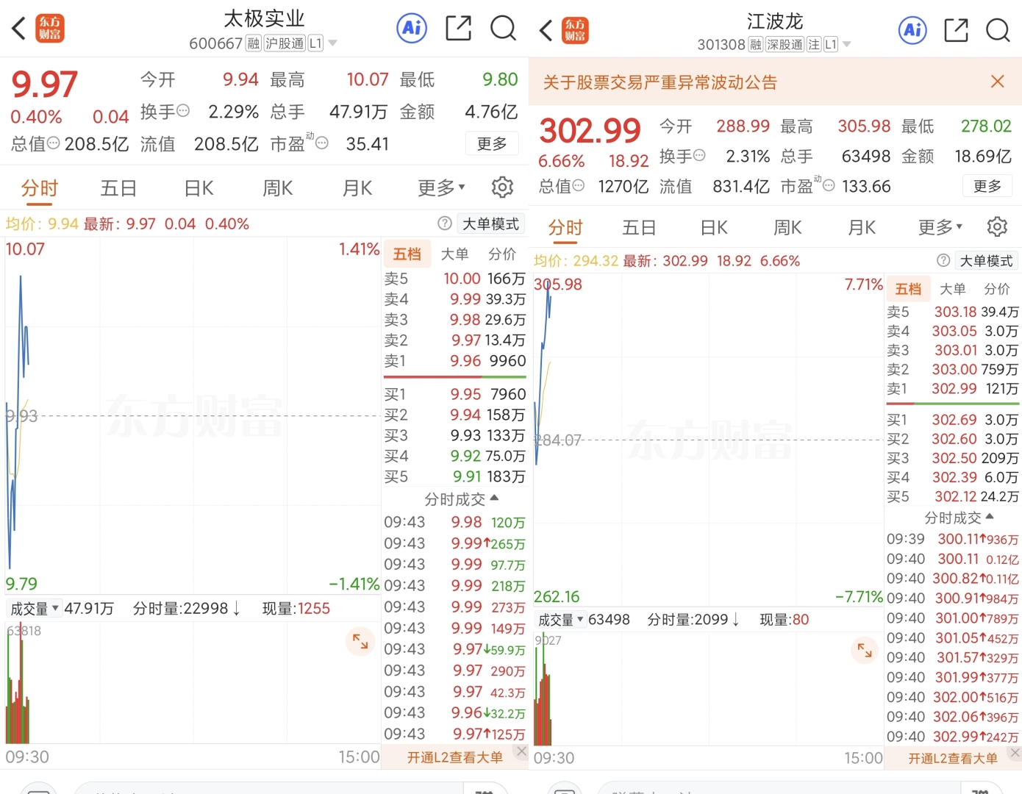Viewport: 1022px width, 794px height.
Task: Tap the 沪股通 tag under 太极实业
Action: [x=285, y=43]
